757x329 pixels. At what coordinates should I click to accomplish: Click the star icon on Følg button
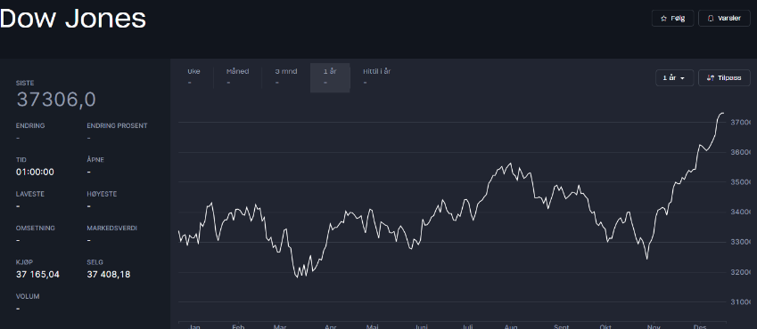[663, 19]
